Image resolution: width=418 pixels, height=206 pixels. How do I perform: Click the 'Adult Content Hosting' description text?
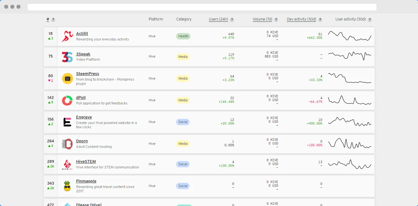point(94,147)
